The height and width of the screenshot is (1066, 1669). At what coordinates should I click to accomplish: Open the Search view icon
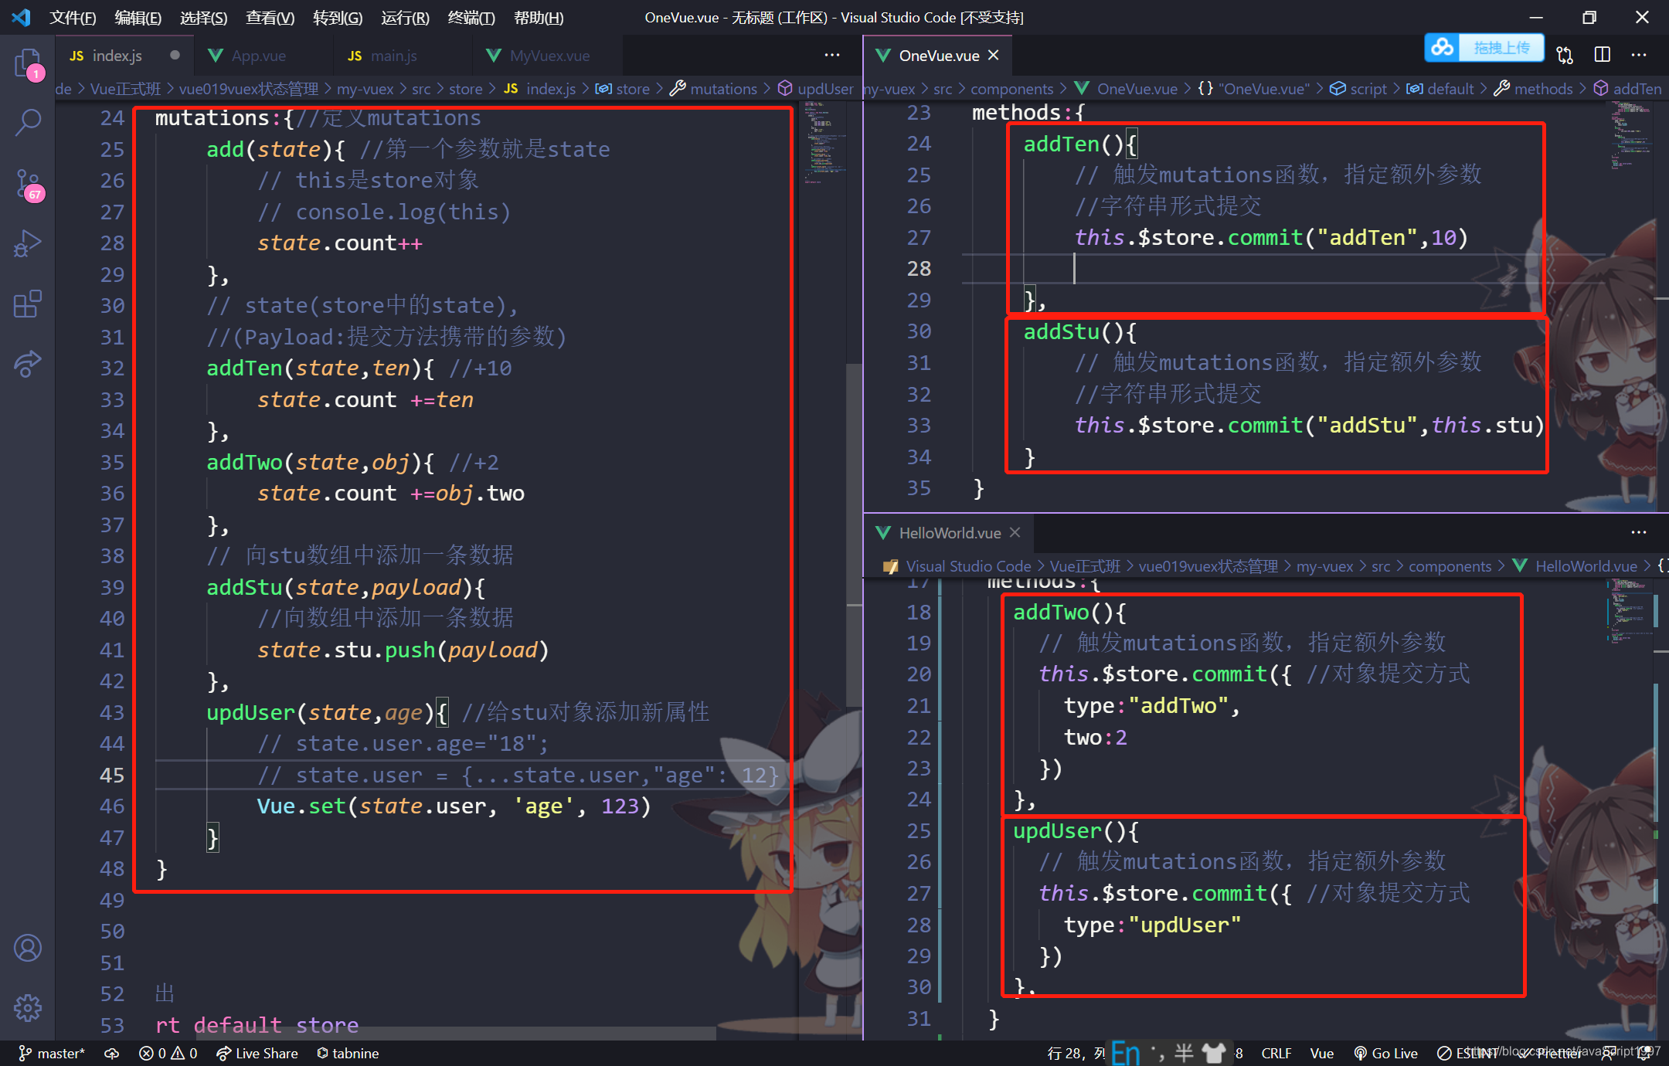click(x=27, y=122)
